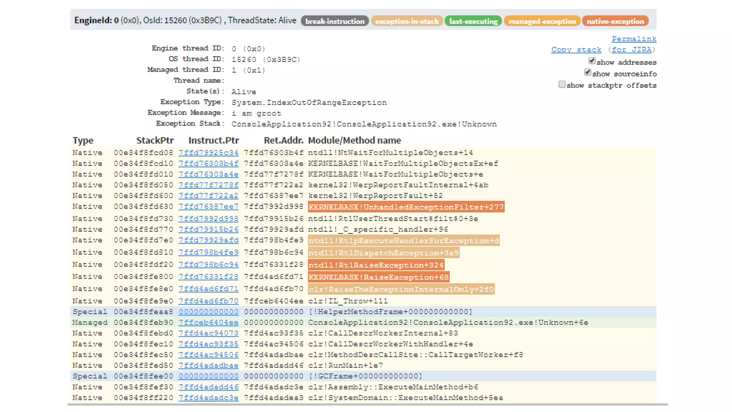Click the HelperMethodFrame zero address link
This screenshot has height=412, width=732.
coord(208,312)
